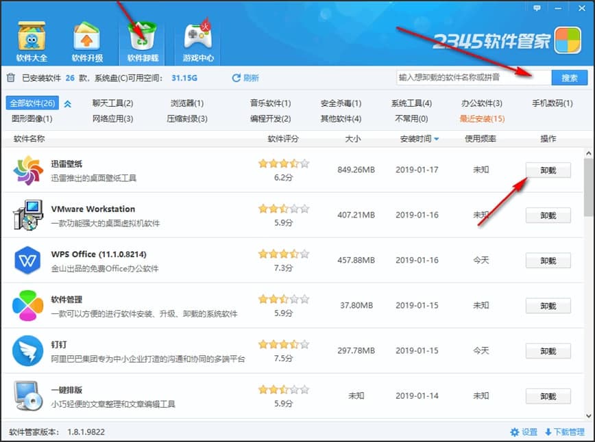The image size is (595, 442).
Task: Click the VMware Workstation app icon
Action: click(x=28, y=216)
